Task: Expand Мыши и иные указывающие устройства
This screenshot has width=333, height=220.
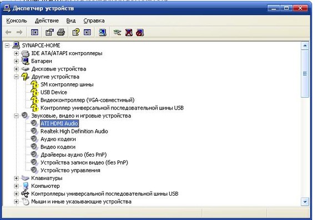Action: point(16,202)
